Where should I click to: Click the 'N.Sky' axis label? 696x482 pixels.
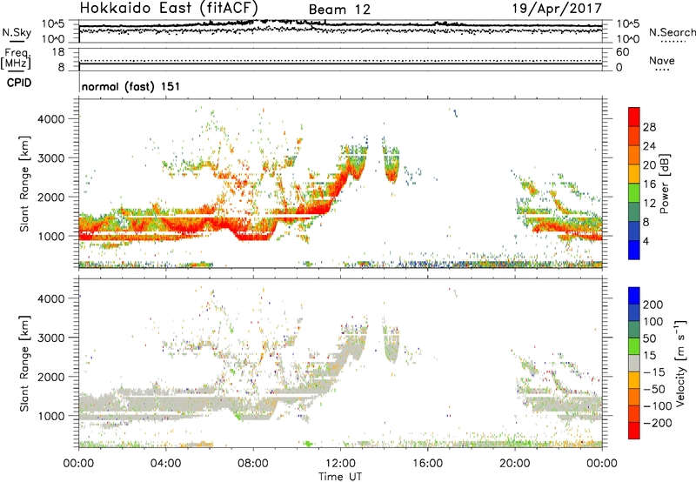(x=17, y=32)
